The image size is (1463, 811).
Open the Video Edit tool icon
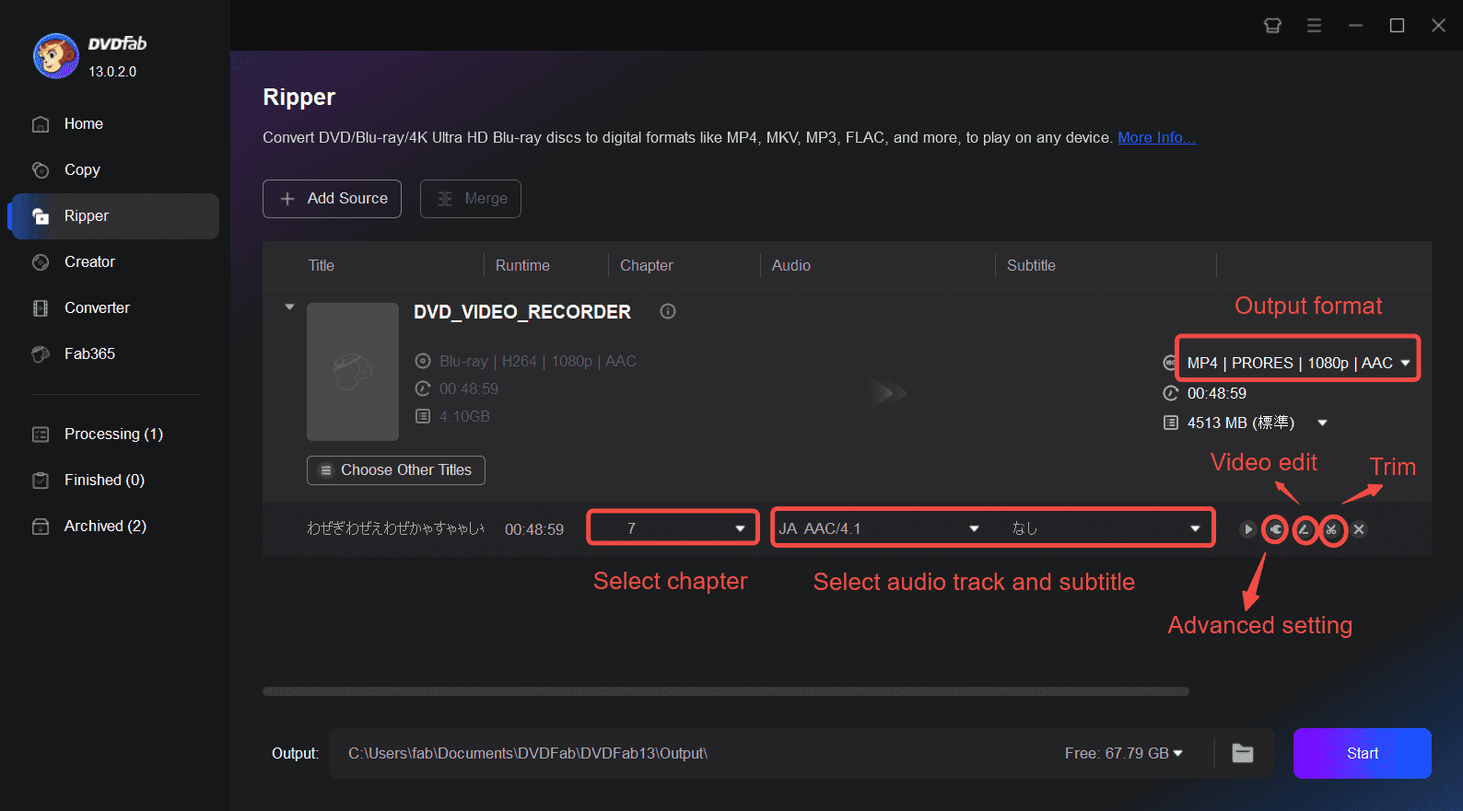tap(1304, 529)
